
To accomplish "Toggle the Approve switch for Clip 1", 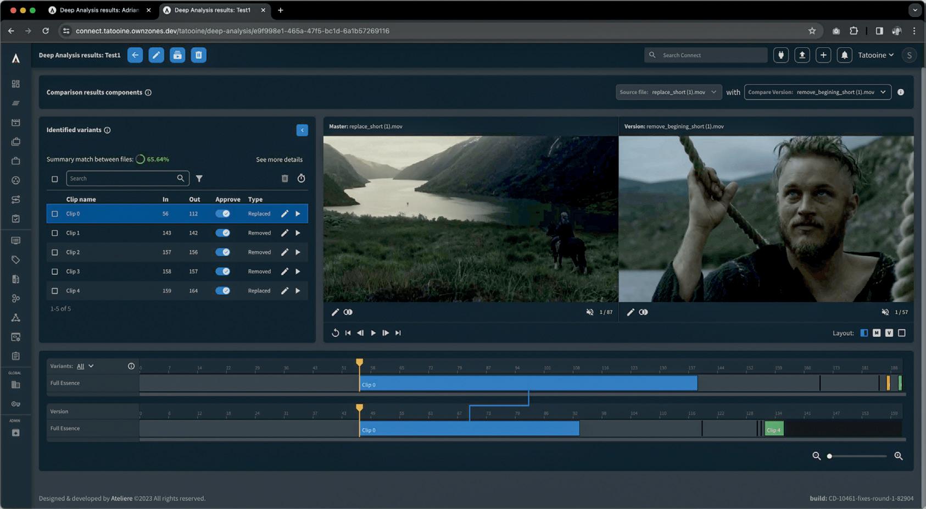I will pyautogui.click(x=222, y=233).
